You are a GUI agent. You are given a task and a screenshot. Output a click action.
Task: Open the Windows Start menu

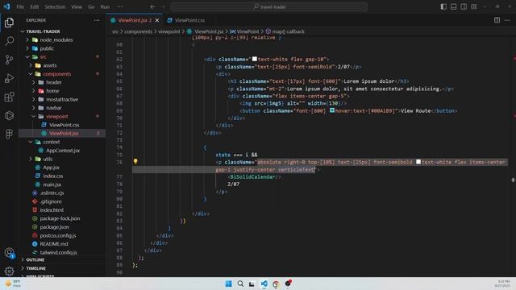228,284
